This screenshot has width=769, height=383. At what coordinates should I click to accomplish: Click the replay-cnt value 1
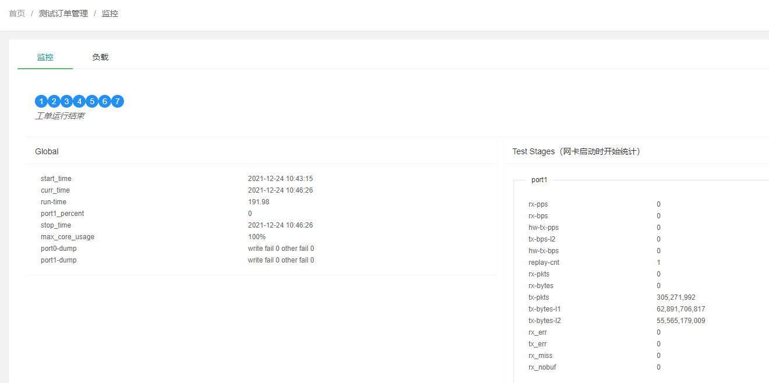click(x=658, y=263)
